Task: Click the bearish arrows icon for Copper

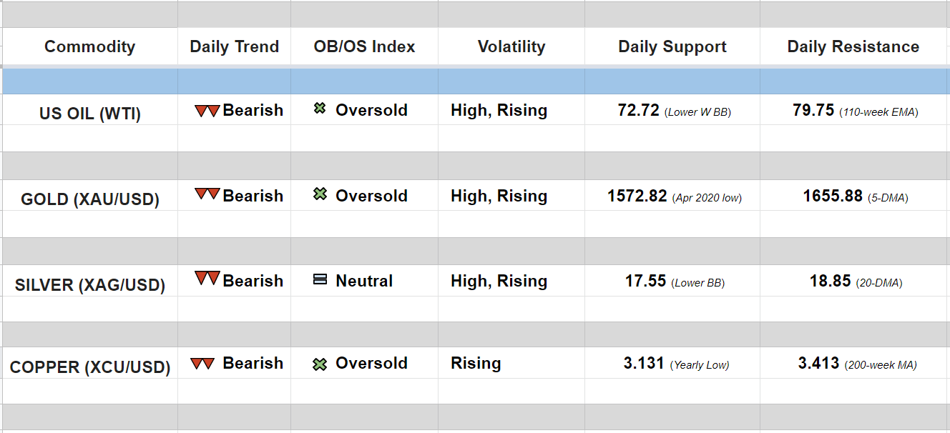Action: pyautogui.click(x=202, y=364)
